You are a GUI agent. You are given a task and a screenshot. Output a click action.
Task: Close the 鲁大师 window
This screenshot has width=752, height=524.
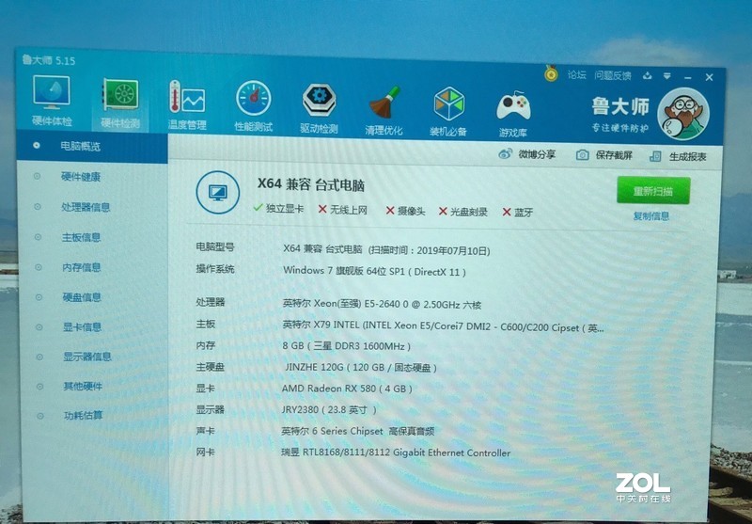coord(710,77)
